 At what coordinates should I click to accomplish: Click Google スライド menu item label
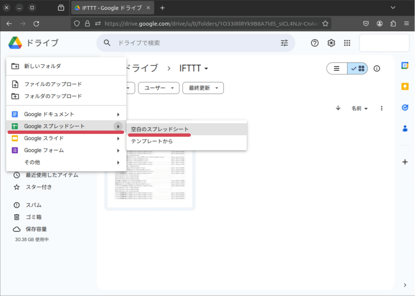44,139
